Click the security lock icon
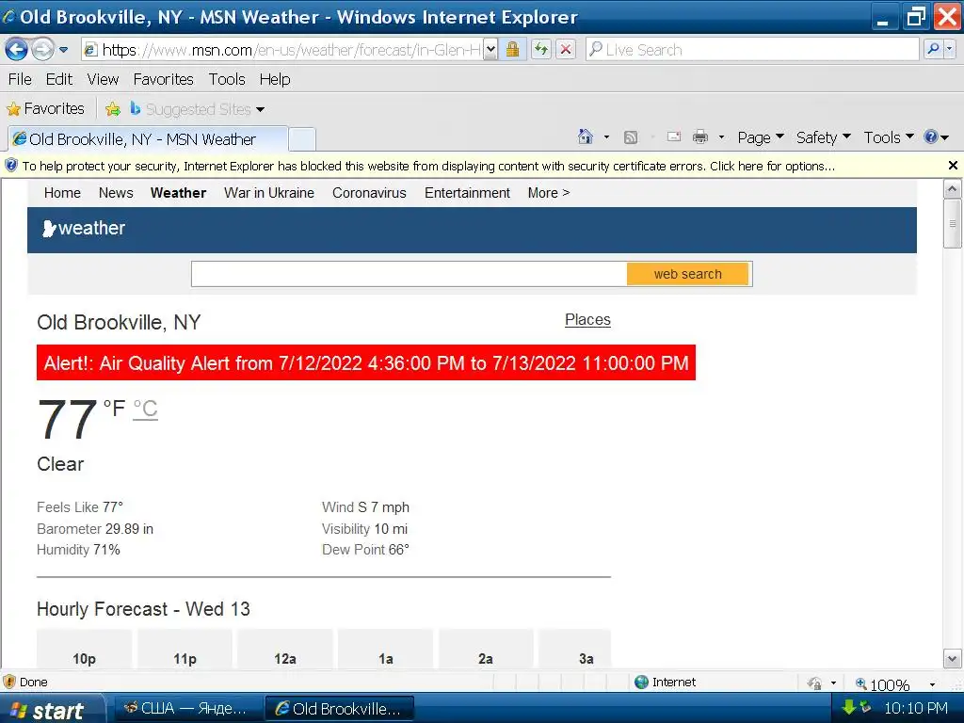 (512, 49)
